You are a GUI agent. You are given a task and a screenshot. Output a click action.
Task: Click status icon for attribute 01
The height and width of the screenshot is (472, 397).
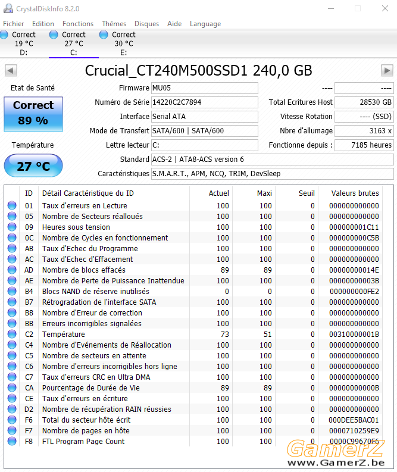pyautogui.click(x=12, y=205)
